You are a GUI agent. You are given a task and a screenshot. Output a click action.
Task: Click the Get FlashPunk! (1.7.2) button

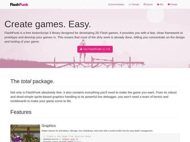coord(95,49)
